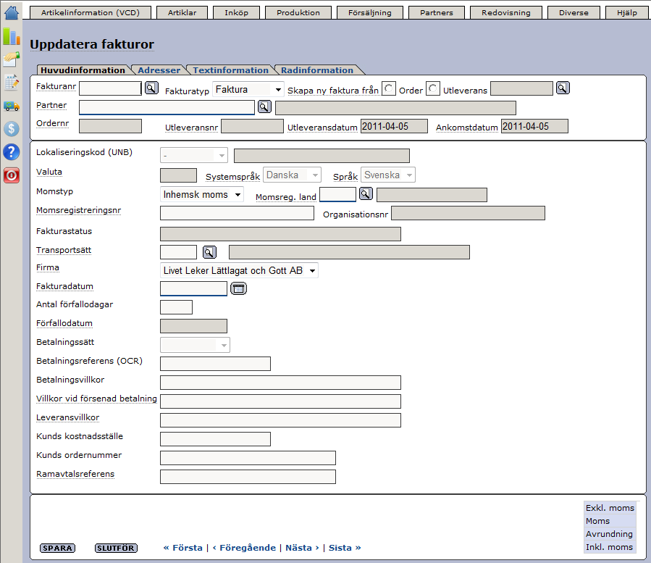
Task: Open the Artiklar menu
Action: 182,12
